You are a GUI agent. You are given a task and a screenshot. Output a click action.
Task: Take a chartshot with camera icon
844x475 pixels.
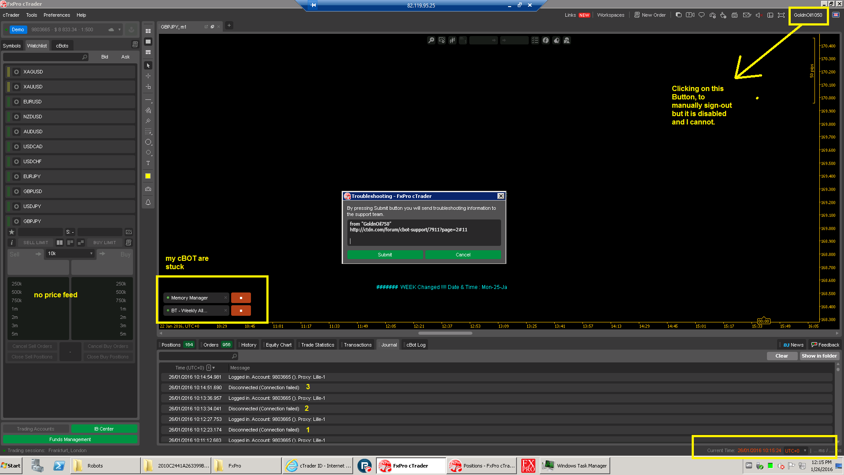[148, 189]
